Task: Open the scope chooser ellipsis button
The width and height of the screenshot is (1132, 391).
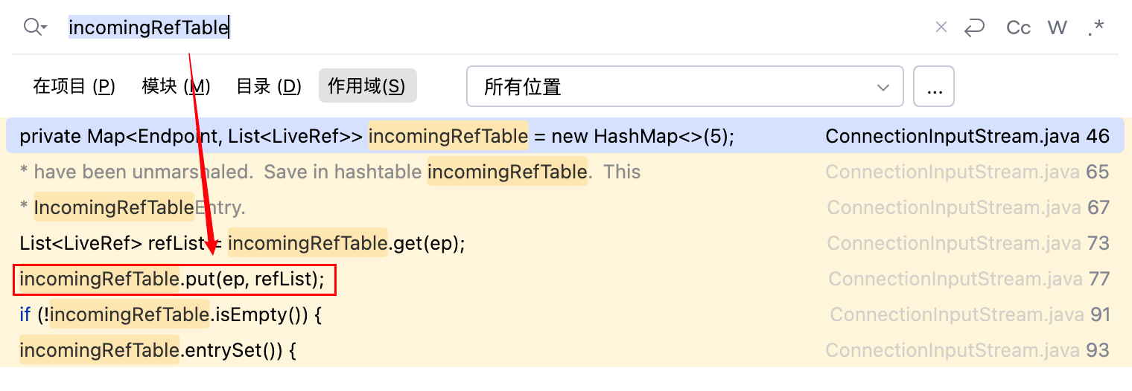Action: tap(933, 87)
